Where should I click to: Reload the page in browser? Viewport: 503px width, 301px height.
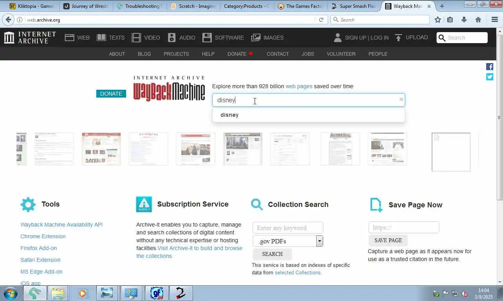click(321, 20)
